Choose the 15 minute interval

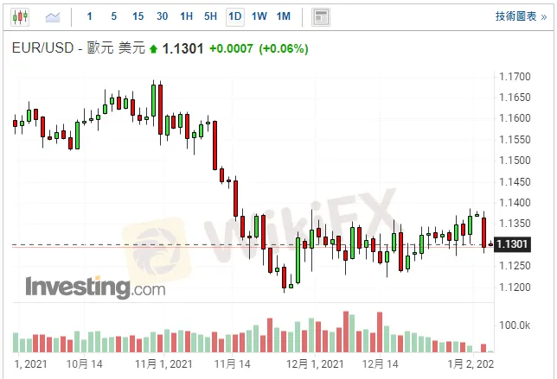click(x=138, y=16)
